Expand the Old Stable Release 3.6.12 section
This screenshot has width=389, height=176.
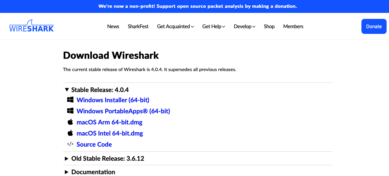pyautogui.click(x=105, y=158)
